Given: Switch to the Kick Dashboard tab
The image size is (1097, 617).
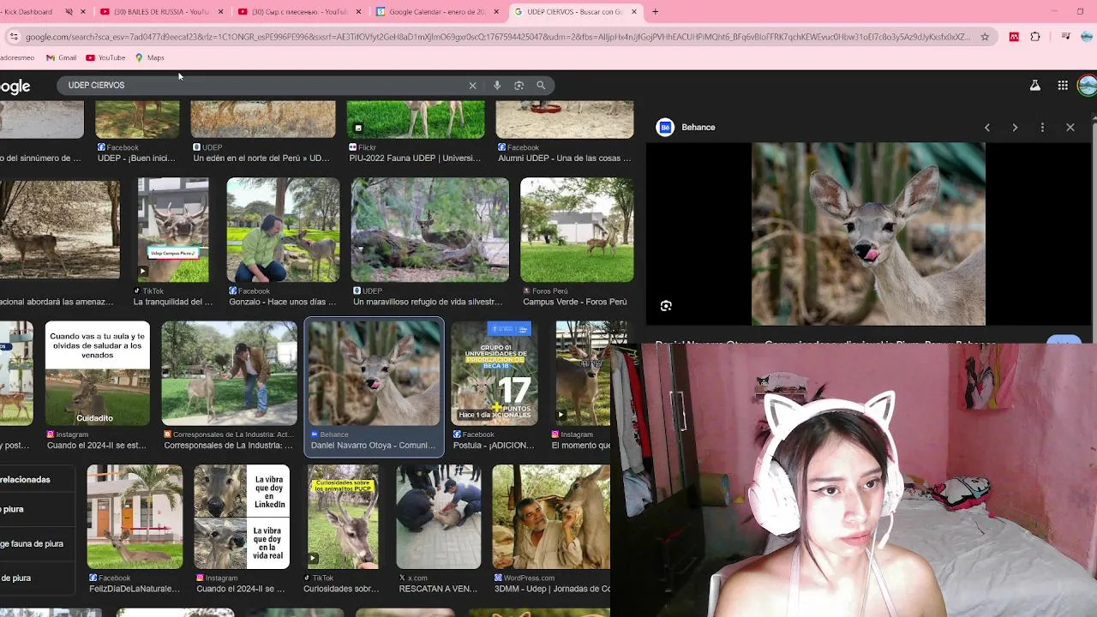Looking at the screenshot, I should (x=27, y=12).
